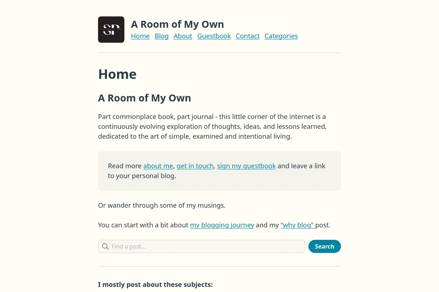The image size is (439, 292).
Task: Click the SP site logo image
Action: (111, 30)
